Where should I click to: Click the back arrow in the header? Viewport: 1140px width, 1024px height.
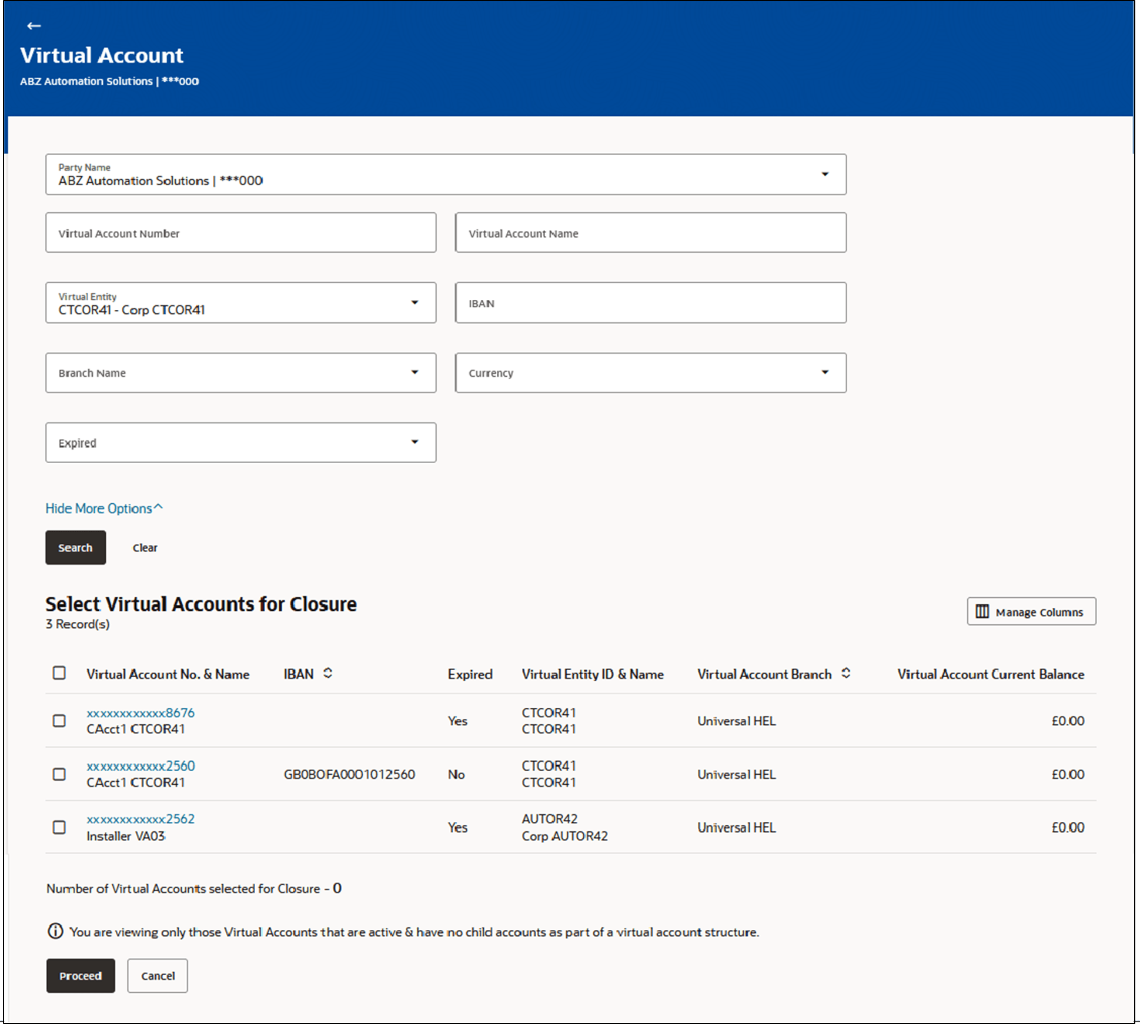(34, 26)
